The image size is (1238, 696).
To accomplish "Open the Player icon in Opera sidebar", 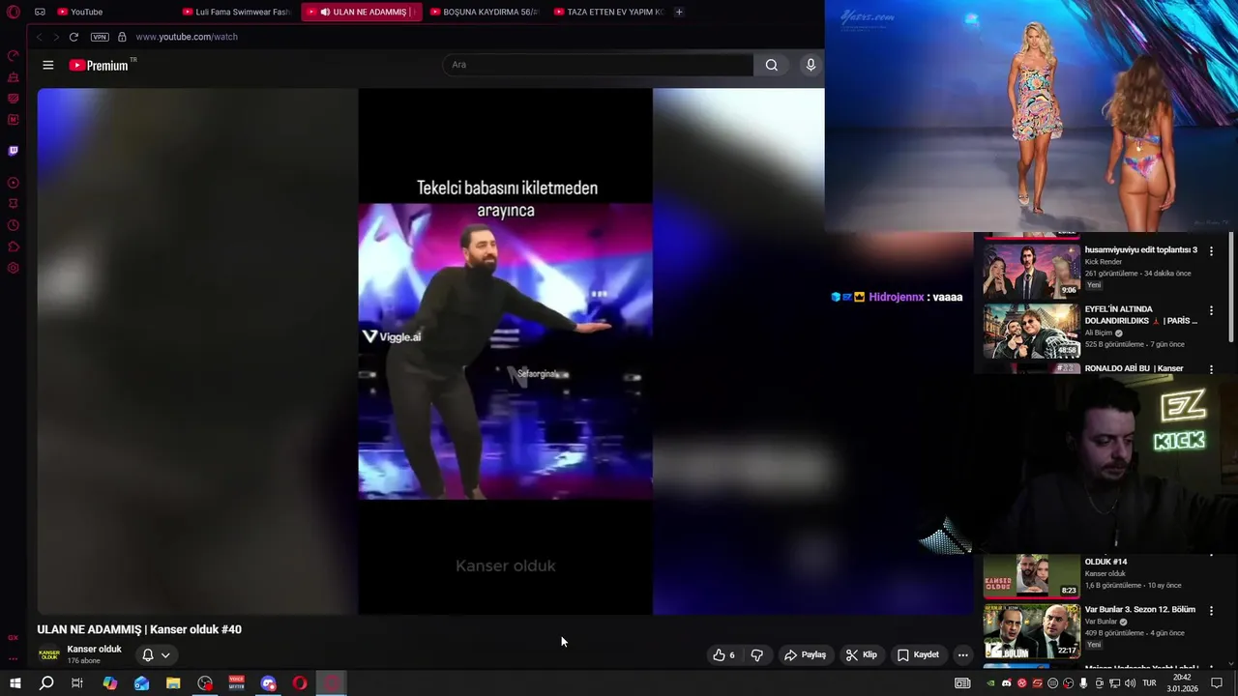I will pyautogui.click(x=14, y=183).
